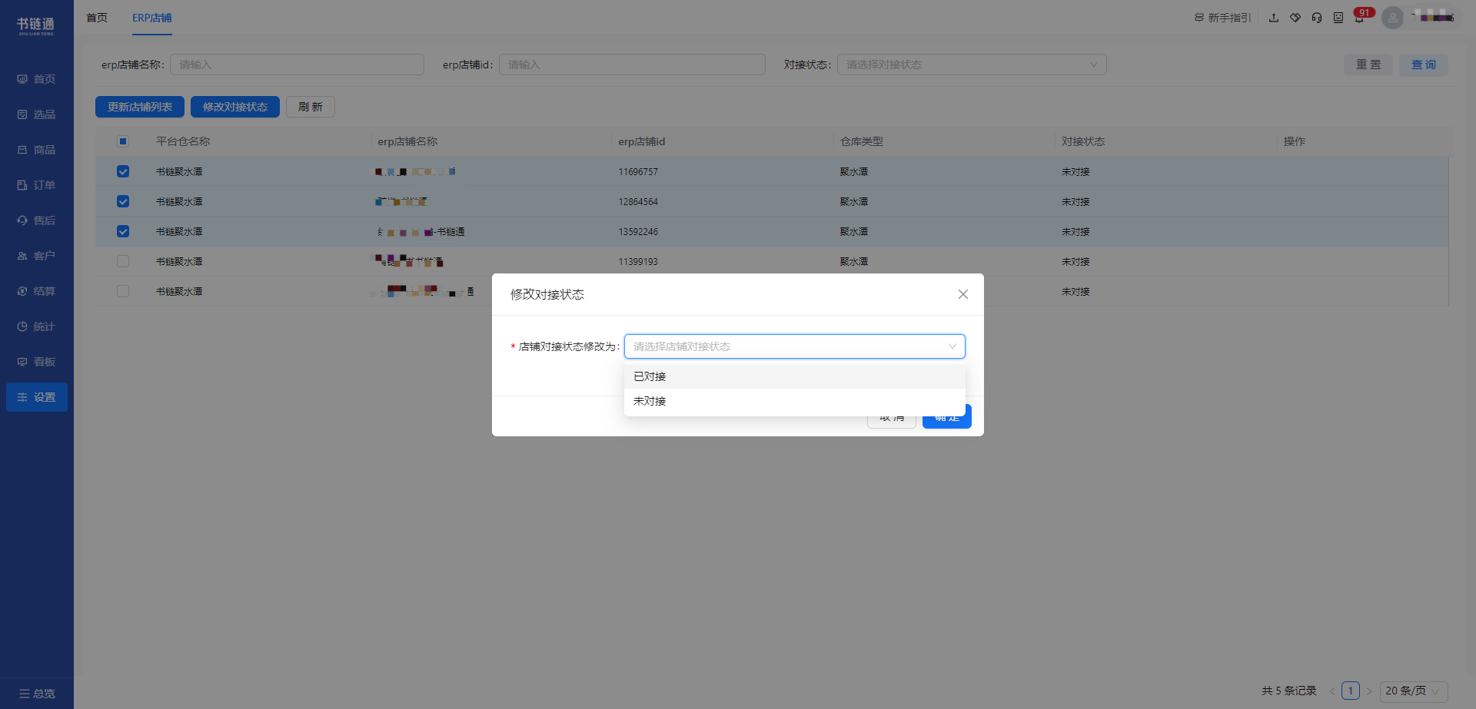Select 未对接 in the status dropdown list

click(x=794, y=401)
